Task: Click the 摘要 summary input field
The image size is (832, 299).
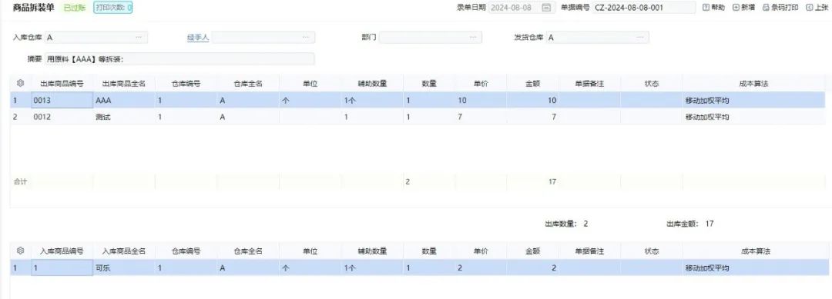Action: tap(179, 58)
